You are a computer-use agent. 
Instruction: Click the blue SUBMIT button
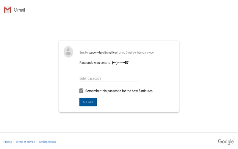click(88, 102)
